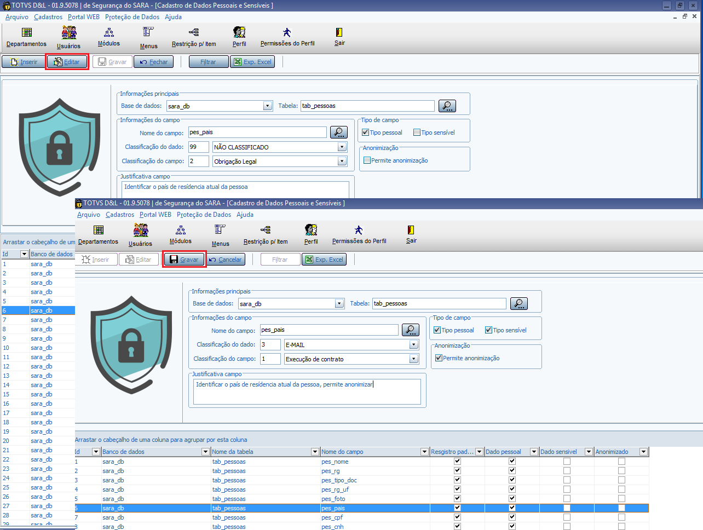This screenshot has width=703, height=530.
Task: Expand Base de dados dropdown in background window
Action: click(268, 106)
